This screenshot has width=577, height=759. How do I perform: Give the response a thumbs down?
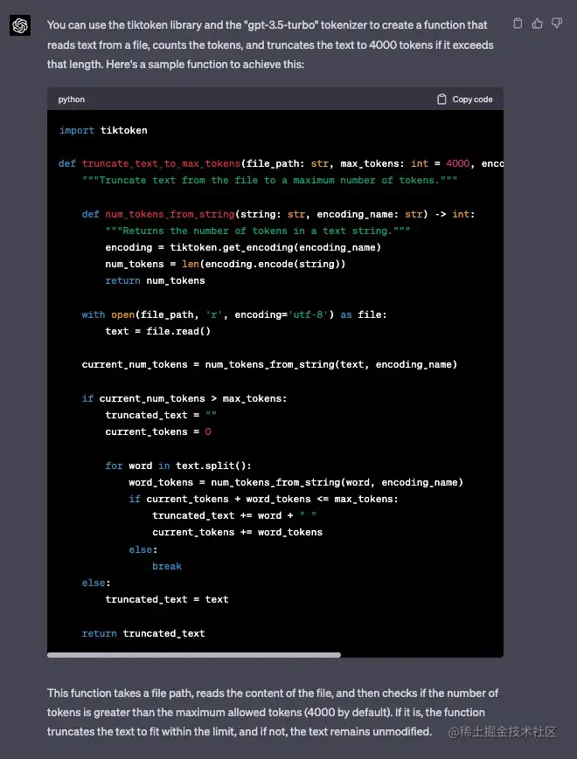557,24
